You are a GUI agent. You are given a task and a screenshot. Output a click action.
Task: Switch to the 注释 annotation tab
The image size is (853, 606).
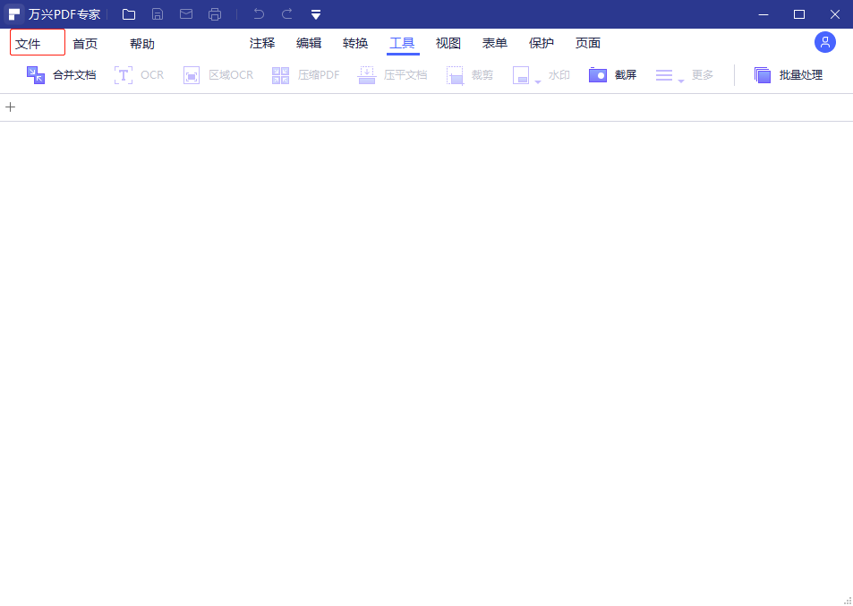262,43
